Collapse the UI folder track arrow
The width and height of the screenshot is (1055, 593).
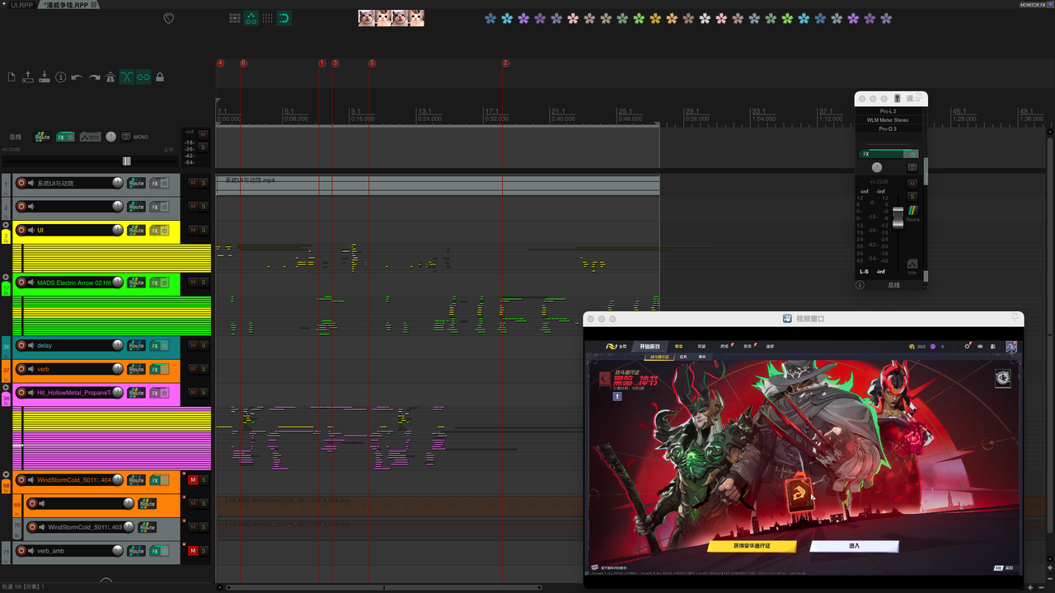[x=7, y=225]
